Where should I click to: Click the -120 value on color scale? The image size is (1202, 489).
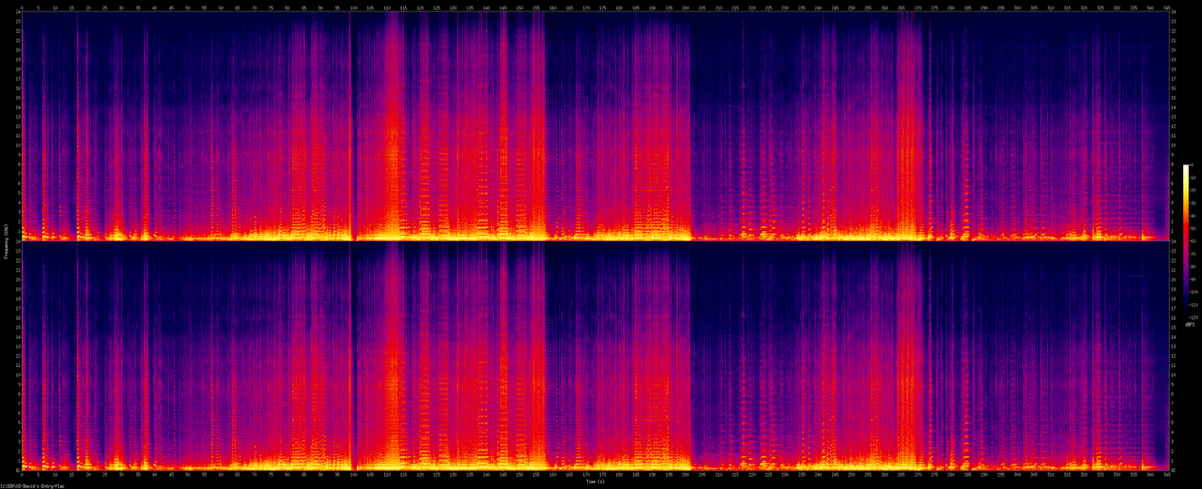[1194, 318]
